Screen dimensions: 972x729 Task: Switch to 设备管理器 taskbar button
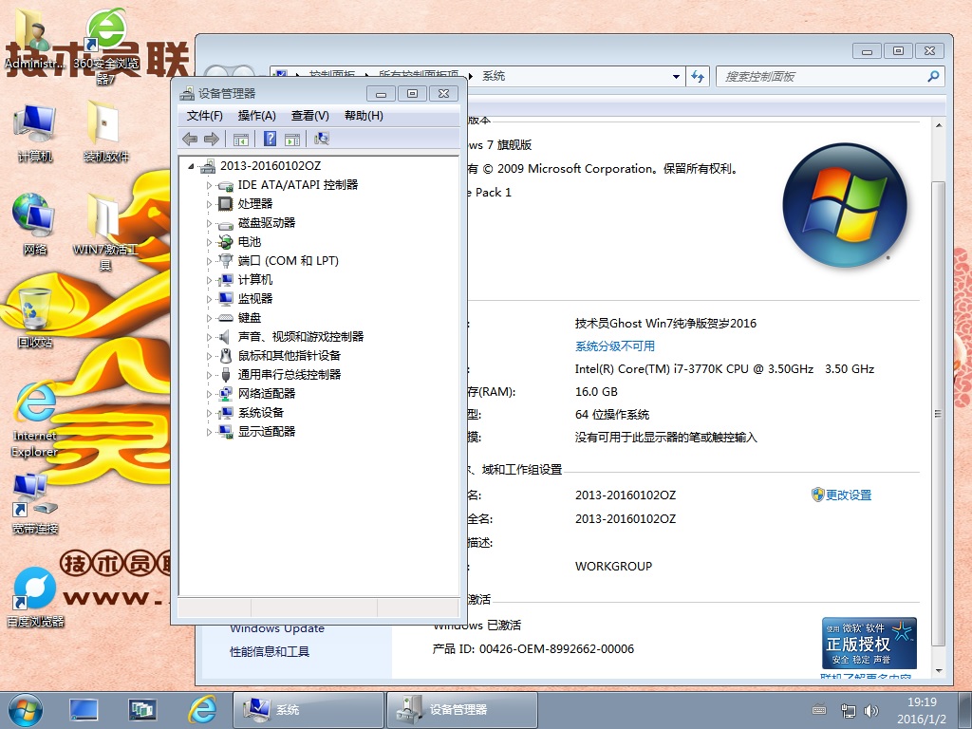pyautogui.click(x=462, y=710)
